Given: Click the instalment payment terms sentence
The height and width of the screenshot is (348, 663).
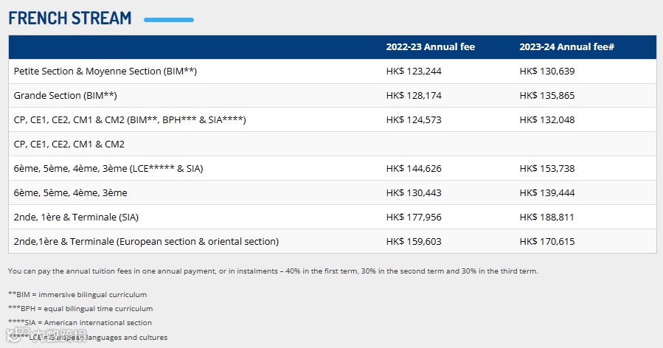Looking at the screenshot, I should coord(273,271).
